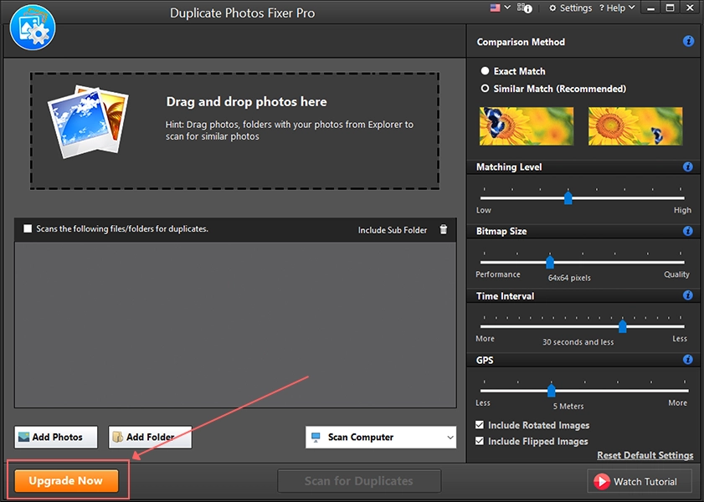
Task: Click the photos stack icon in drop area
Action: click(89, 121)
